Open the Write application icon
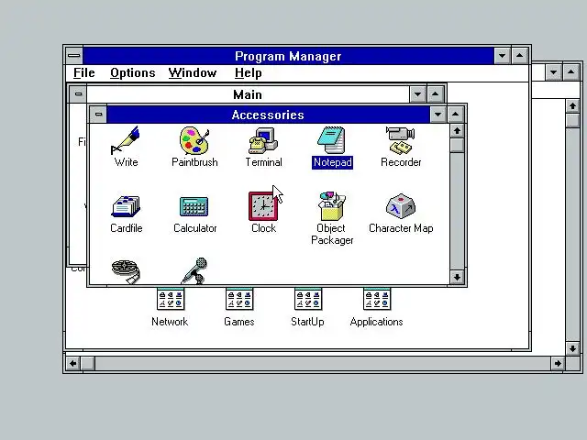Viewport: 587px width, 440px height. tap(126, 140)
